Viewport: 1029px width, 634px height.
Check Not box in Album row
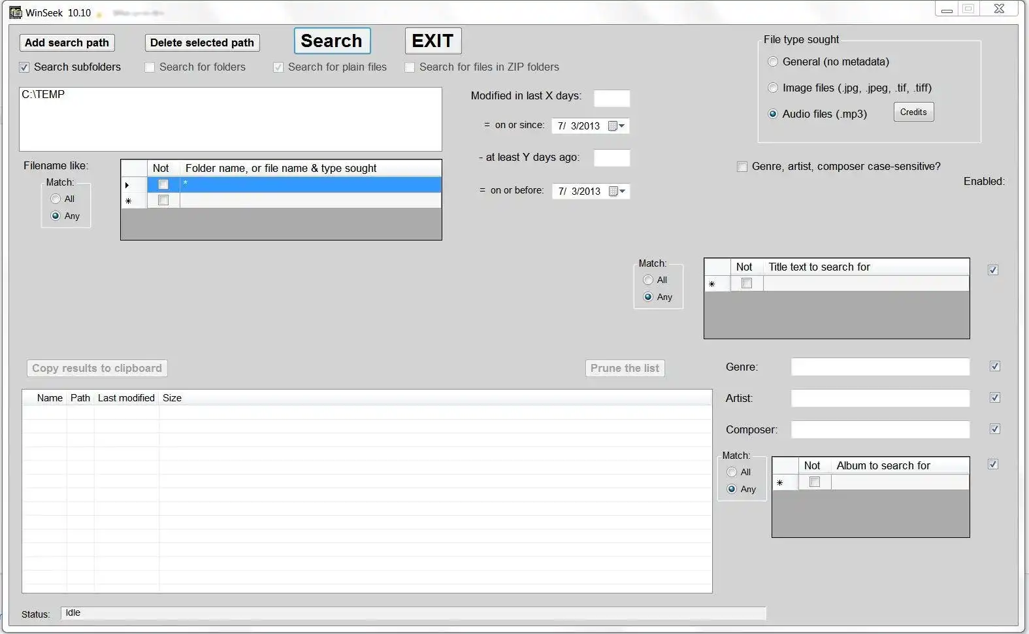[x=815, y=482]
